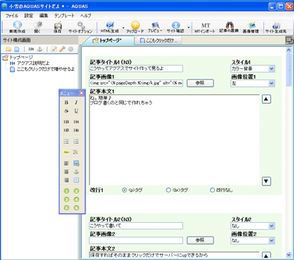The width and height of the screenshot is (294, 260).
Task: Insert H5 heading from メニュー palette
Action: pos(66,130)
